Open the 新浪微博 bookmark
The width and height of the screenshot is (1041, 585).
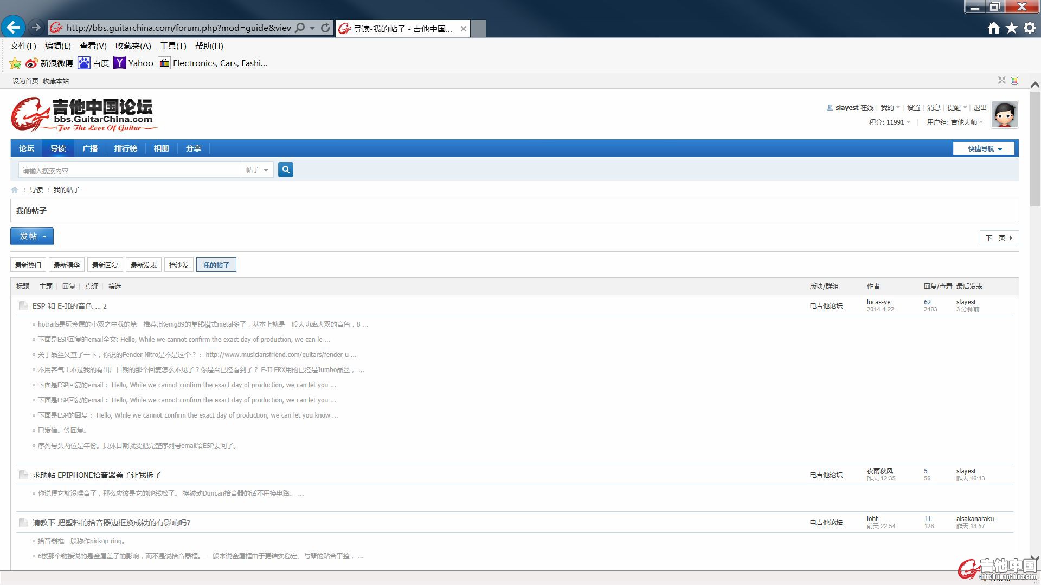[x=50, y=63]
